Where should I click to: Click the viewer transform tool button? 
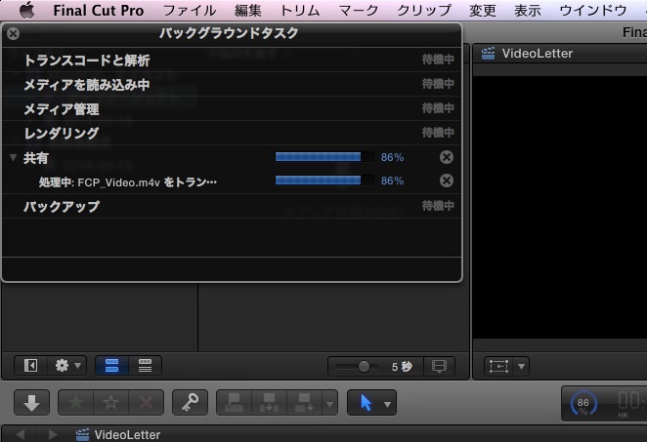[498, 366]
